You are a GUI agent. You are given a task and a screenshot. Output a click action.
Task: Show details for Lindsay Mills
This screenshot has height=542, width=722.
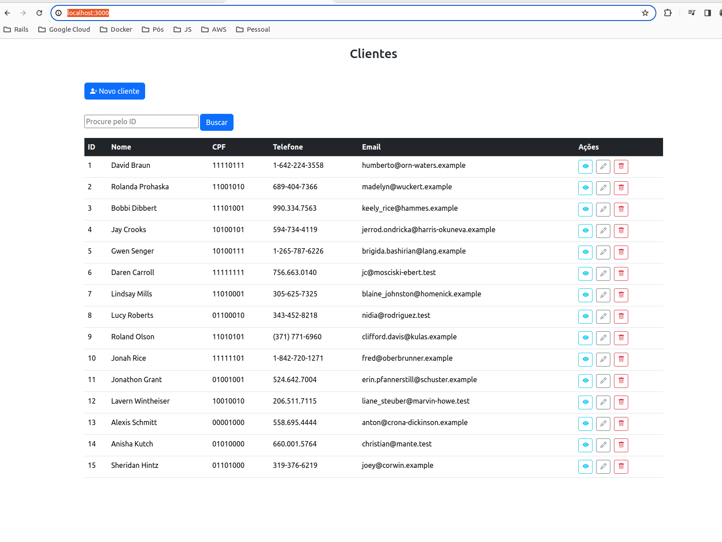[585, 295]
